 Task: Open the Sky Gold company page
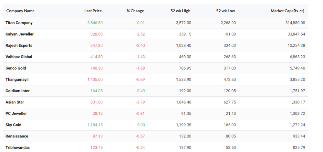point(13,125)
